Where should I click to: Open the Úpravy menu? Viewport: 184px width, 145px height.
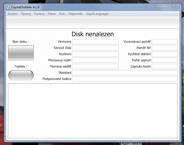point(26,14)
